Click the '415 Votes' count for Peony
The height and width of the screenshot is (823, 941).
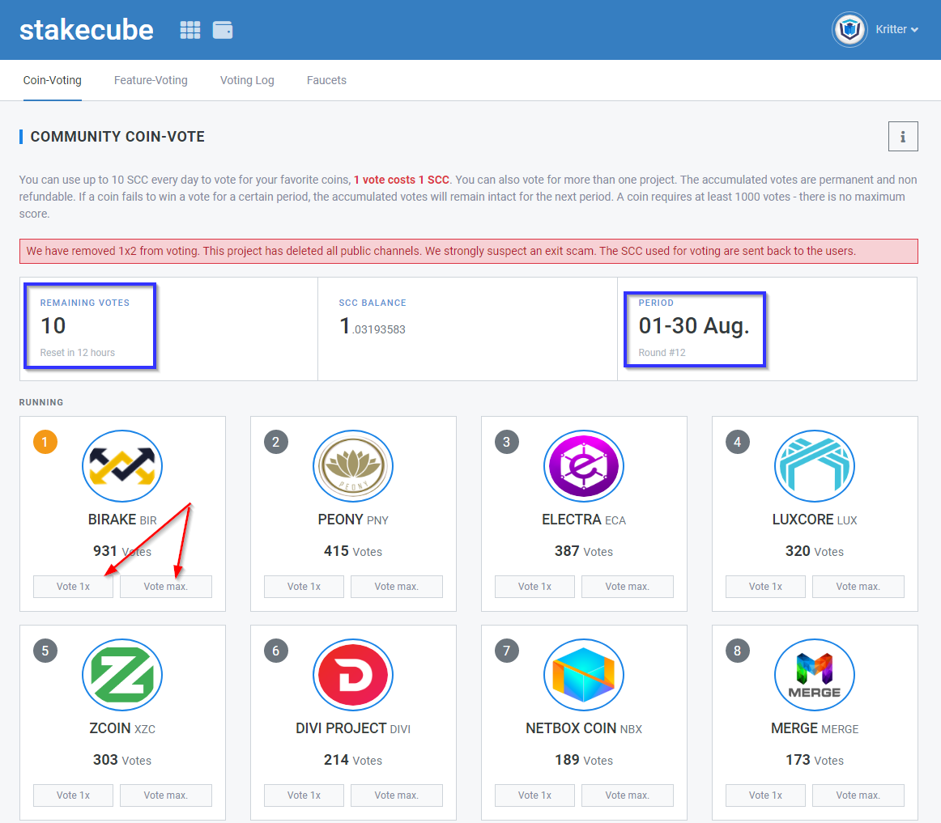pyautogui.click(x=353, y=551)
